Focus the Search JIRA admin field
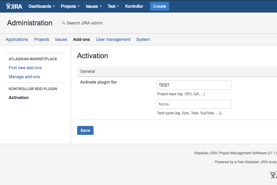The width and height of the screenshot is (277, 185). point(85,23)
